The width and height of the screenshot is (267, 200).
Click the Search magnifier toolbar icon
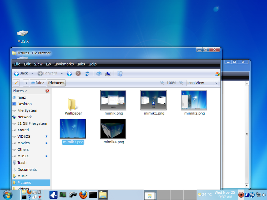pyautogui.click(x=120, y=73)
